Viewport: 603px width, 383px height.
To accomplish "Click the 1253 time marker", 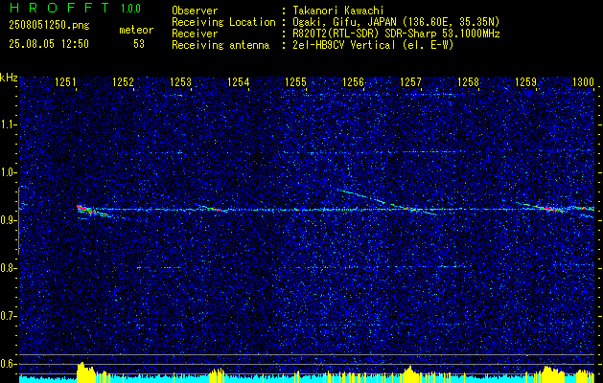I will [x=181, y=81].
